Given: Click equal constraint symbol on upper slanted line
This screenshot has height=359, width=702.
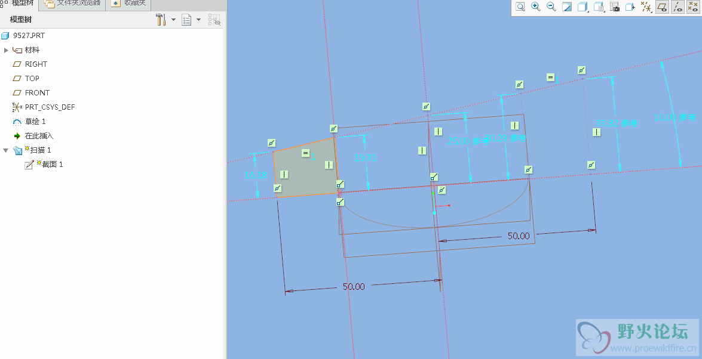Looking at the screenshot, I should pos(550,78).
